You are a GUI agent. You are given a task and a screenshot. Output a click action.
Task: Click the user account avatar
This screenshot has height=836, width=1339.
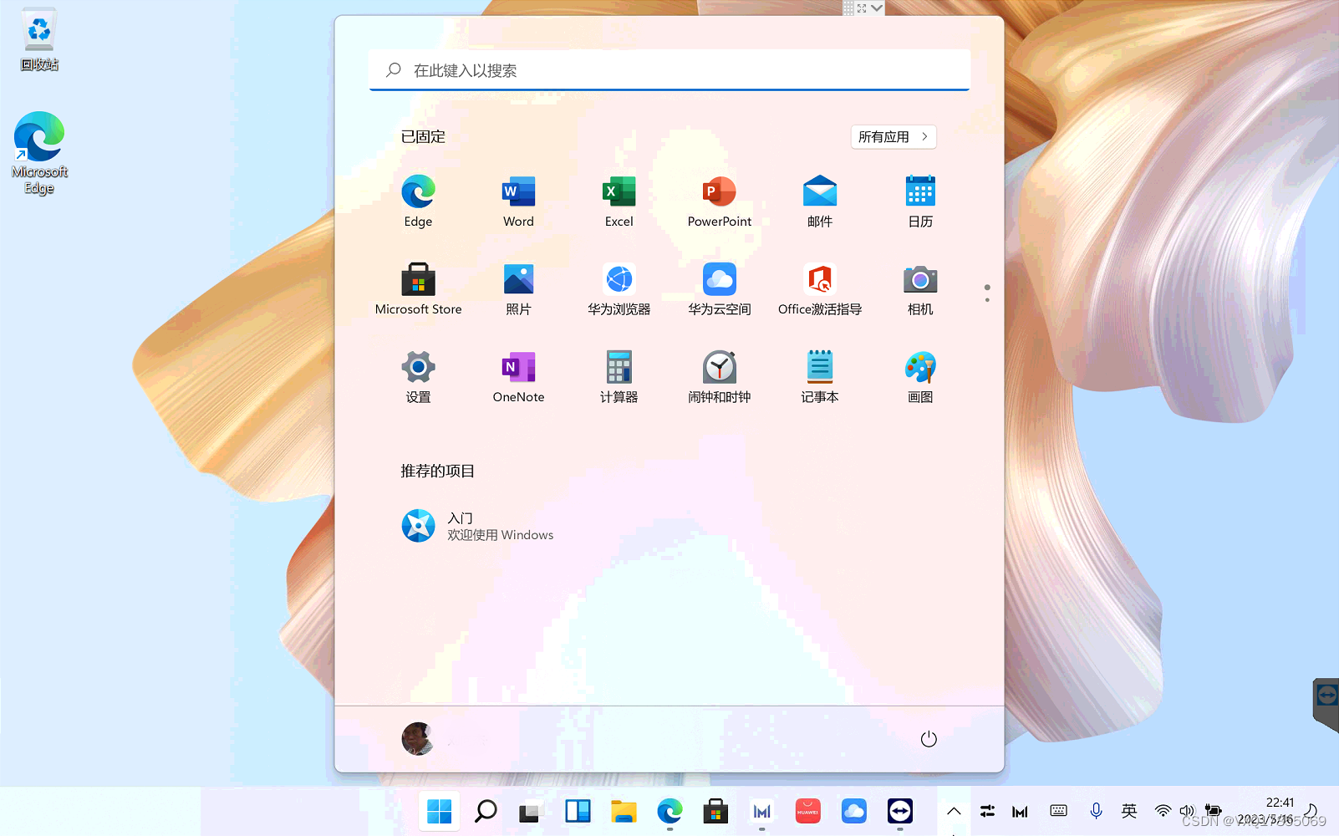[416, 739]
